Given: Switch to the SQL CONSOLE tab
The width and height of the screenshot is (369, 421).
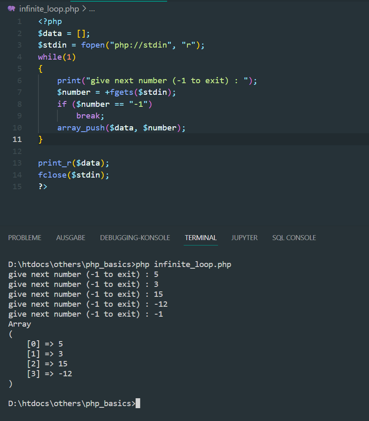Looking at the screenshot, I should [294, 238].
